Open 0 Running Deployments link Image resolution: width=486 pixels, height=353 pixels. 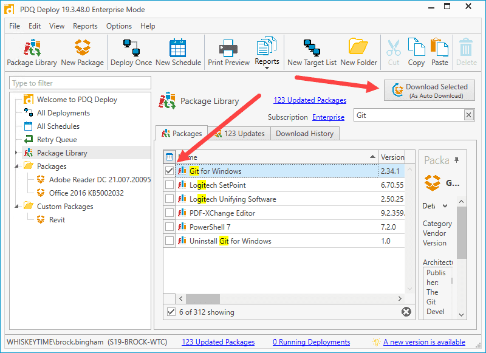(x=311, y=342)
